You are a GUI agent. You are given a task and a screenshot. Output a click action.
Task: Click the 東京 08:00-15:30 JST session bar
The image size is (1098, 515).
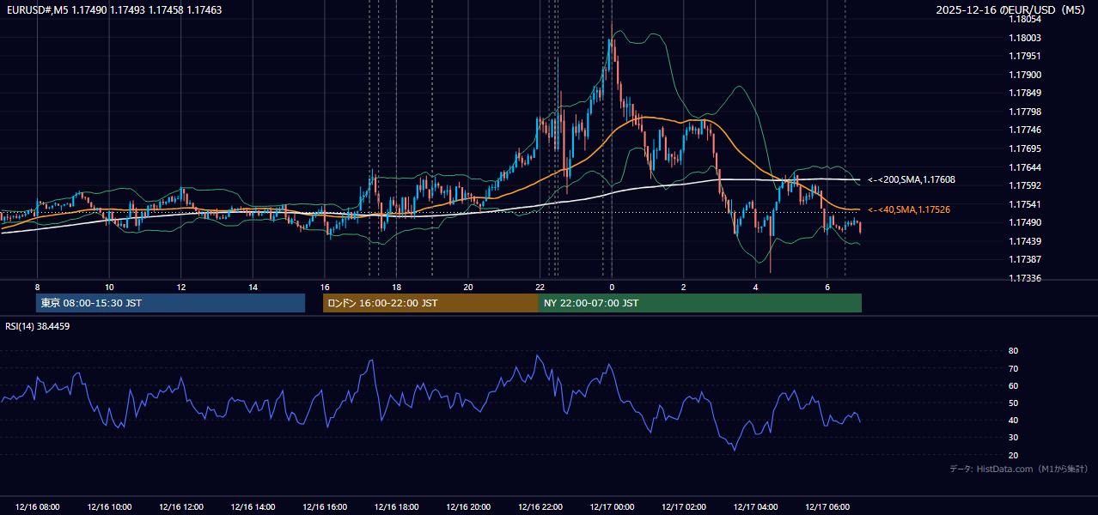tap(170, 303)
